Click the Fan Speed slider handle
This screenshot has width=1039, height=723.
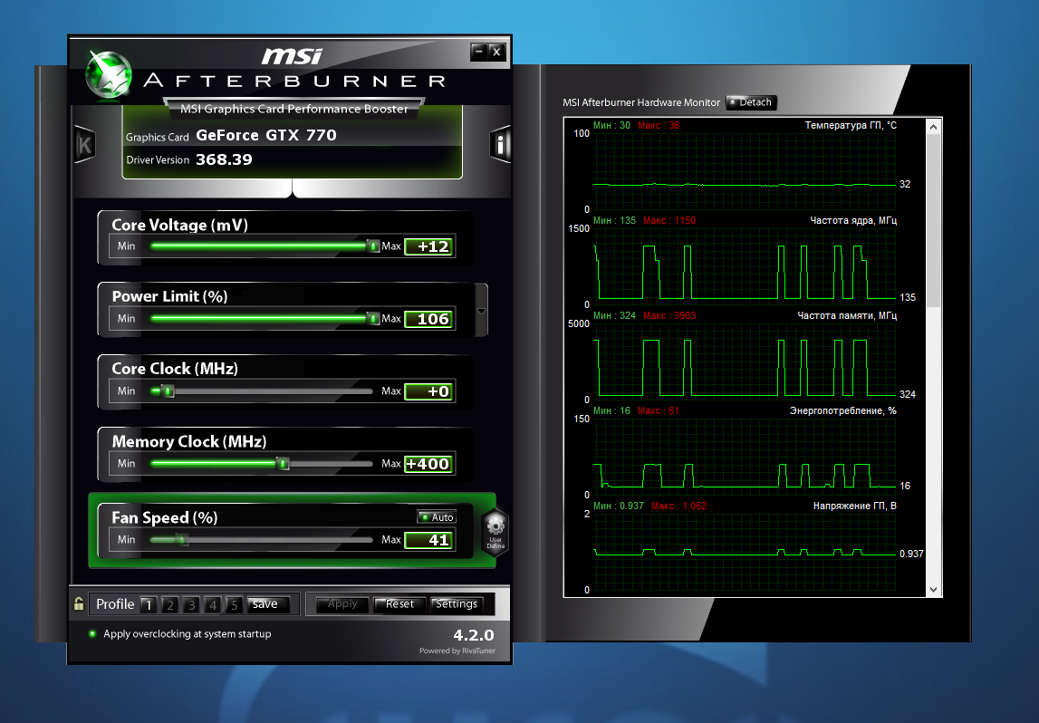click(181, 539)
